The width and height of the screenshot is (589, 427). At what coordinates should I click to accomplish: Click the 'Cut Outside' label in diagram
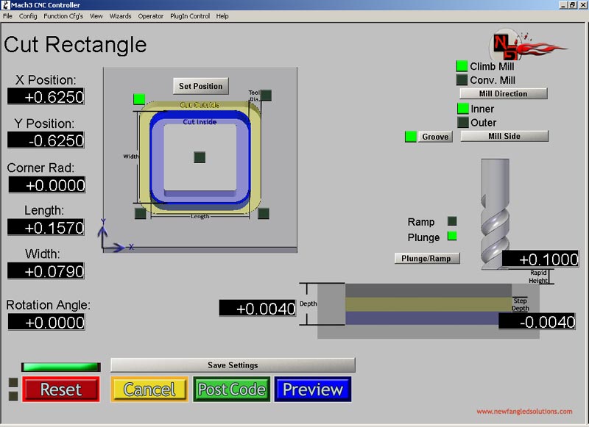(200, 104)
